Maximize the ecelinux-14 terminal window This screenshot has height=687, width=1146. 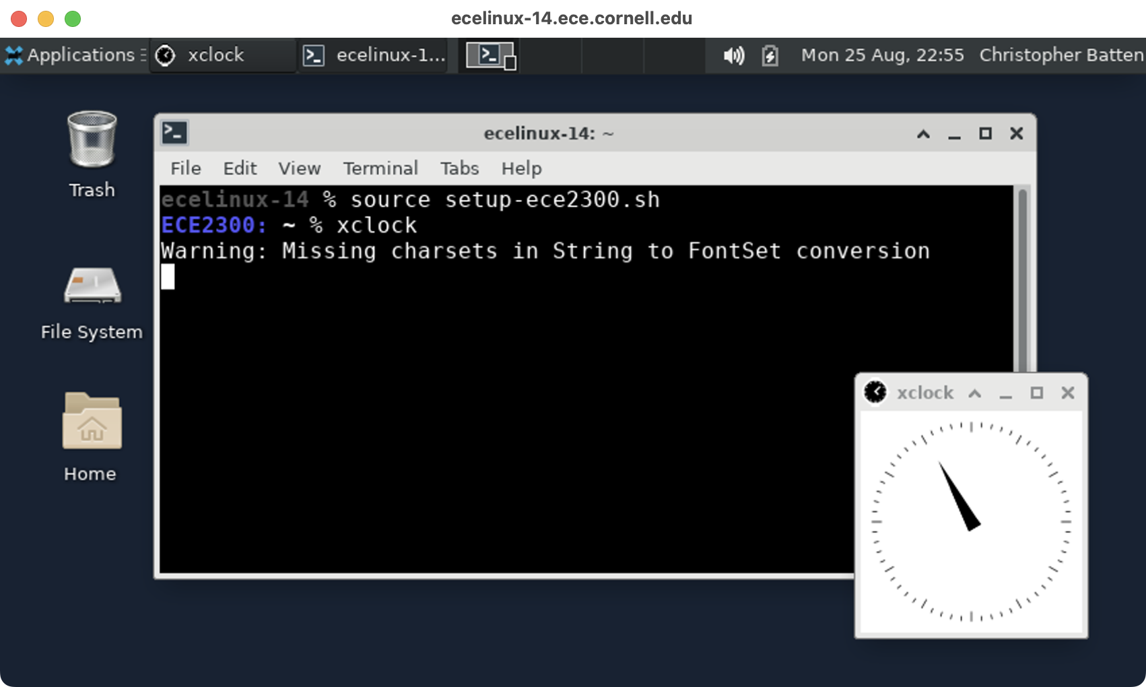coord(985,133)
